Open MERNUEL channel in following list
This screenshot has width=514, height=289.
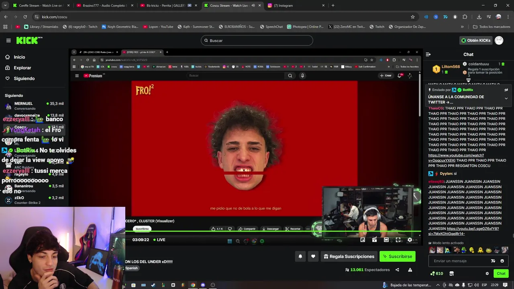[x=34, y=106]
